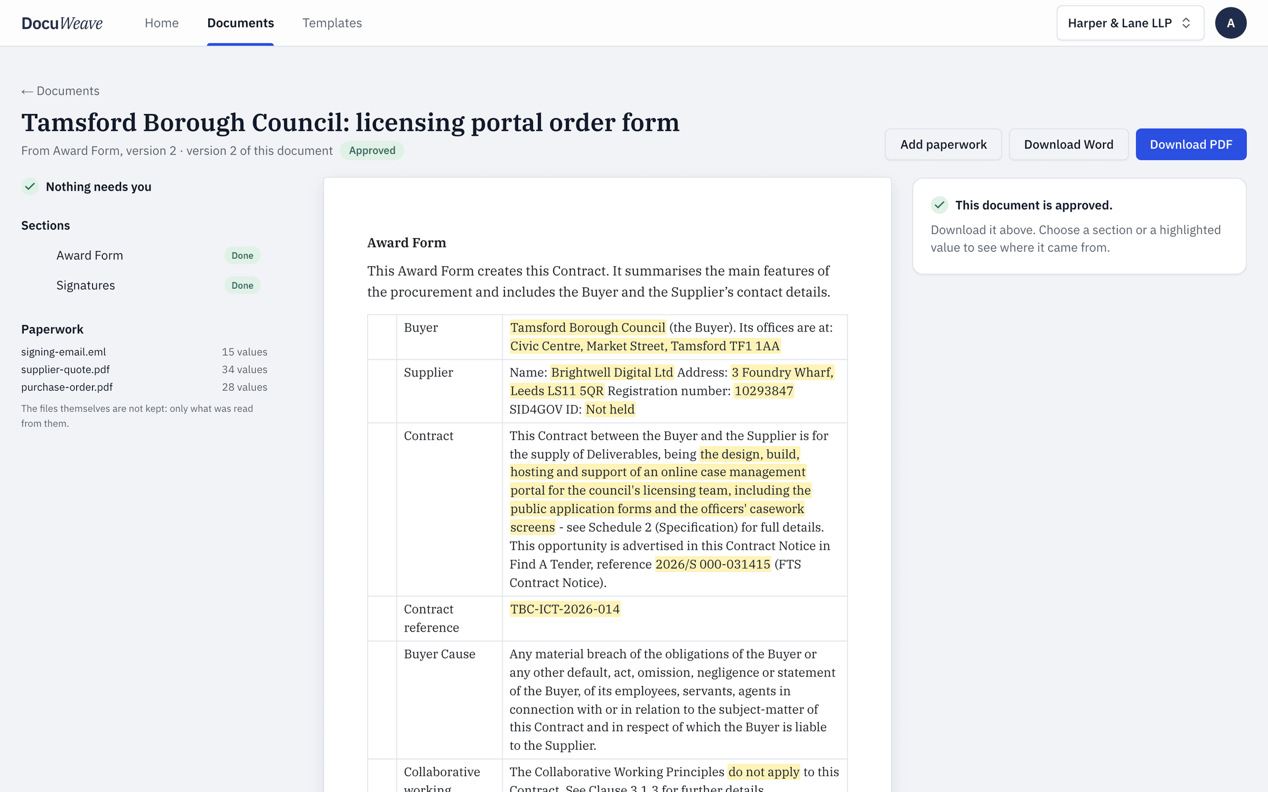The width and height of the screenshot is (1268, 792).
Task: Click highlighted reference 2026/S 000-031415
Action: coord(713,564)
